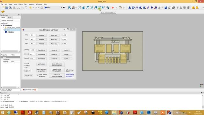Open the File menu

pos(2,4)
